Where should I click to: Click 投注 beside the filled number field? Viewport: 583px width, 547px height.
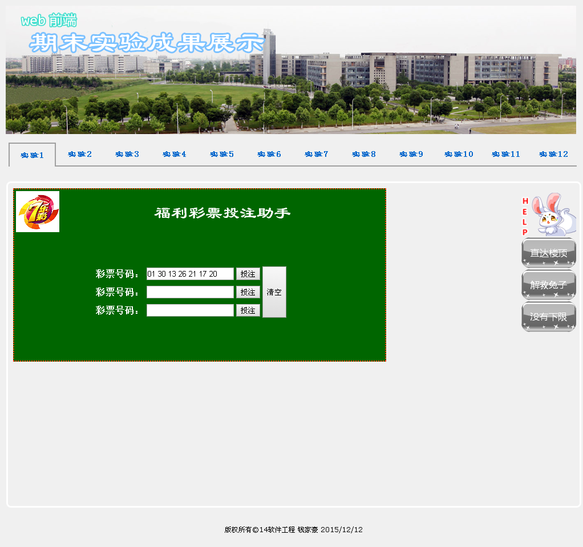248,274
